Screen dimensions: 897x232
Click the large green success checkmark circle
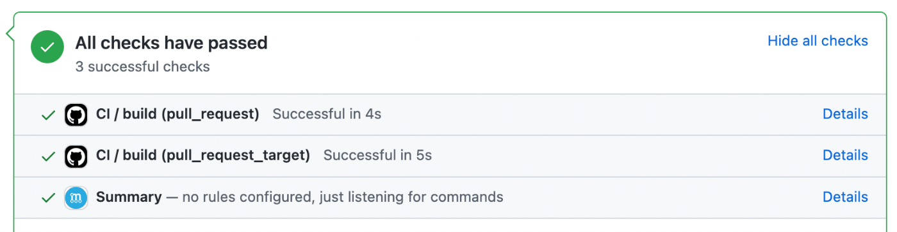47,47
